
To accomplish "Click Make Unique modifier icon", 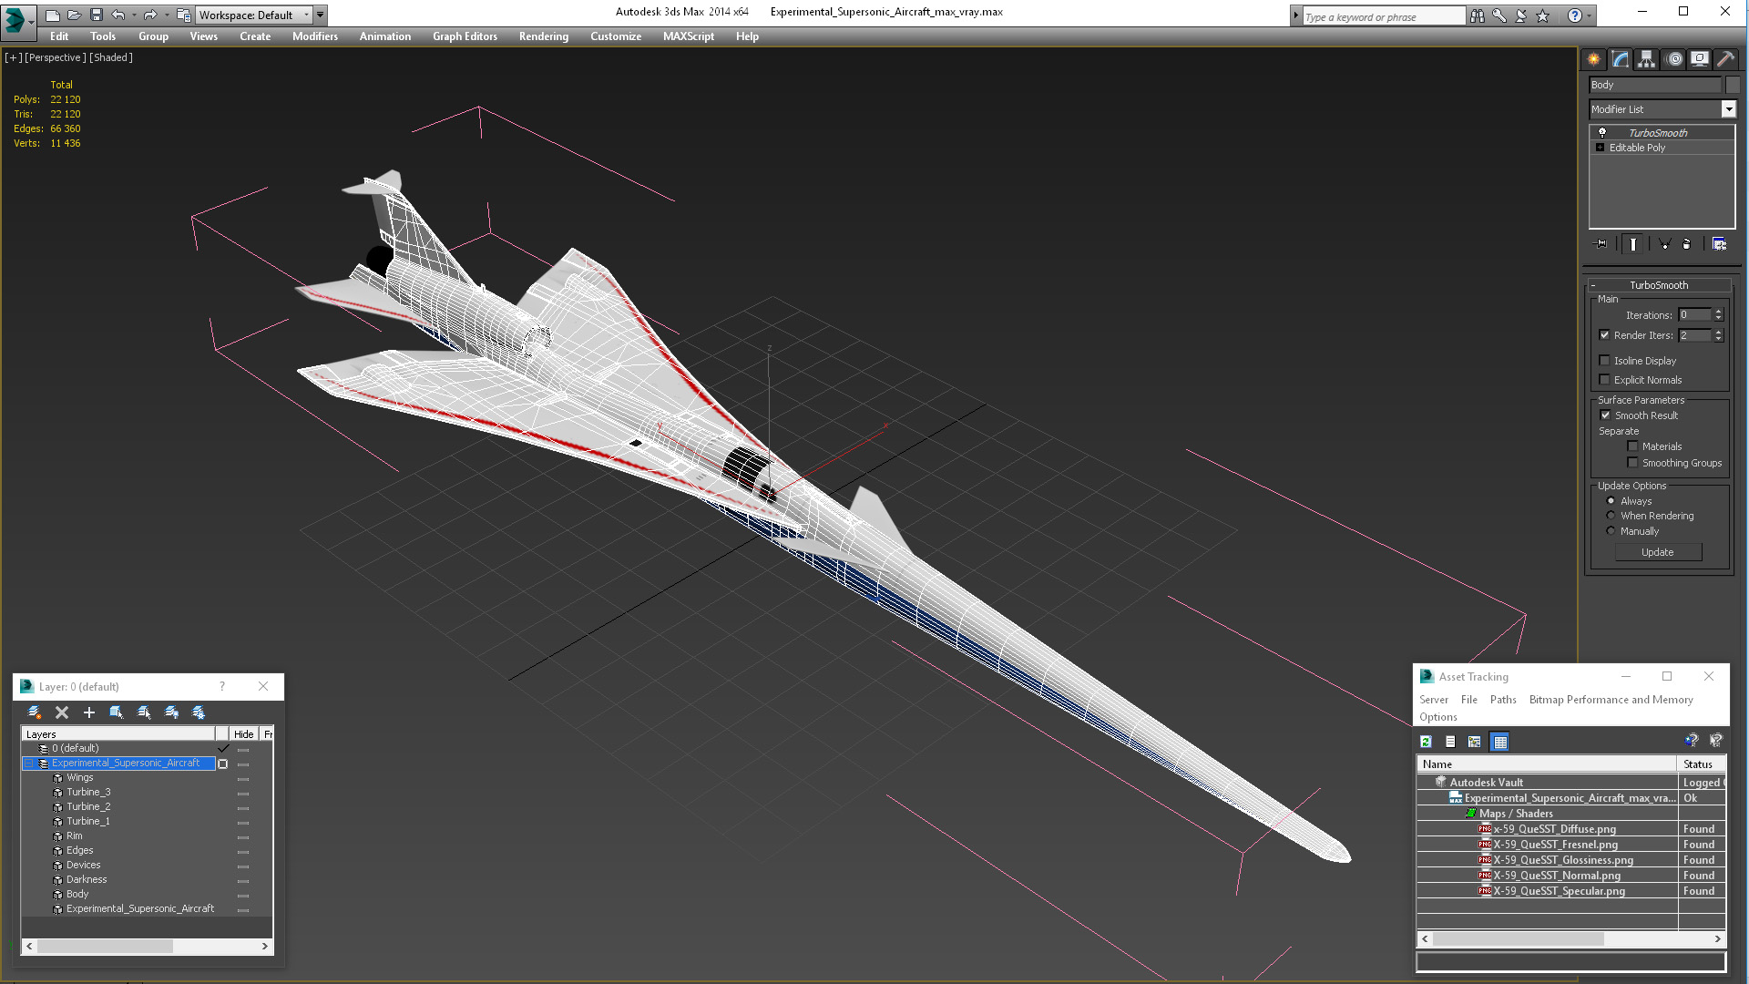I will tap(1664, 244).
